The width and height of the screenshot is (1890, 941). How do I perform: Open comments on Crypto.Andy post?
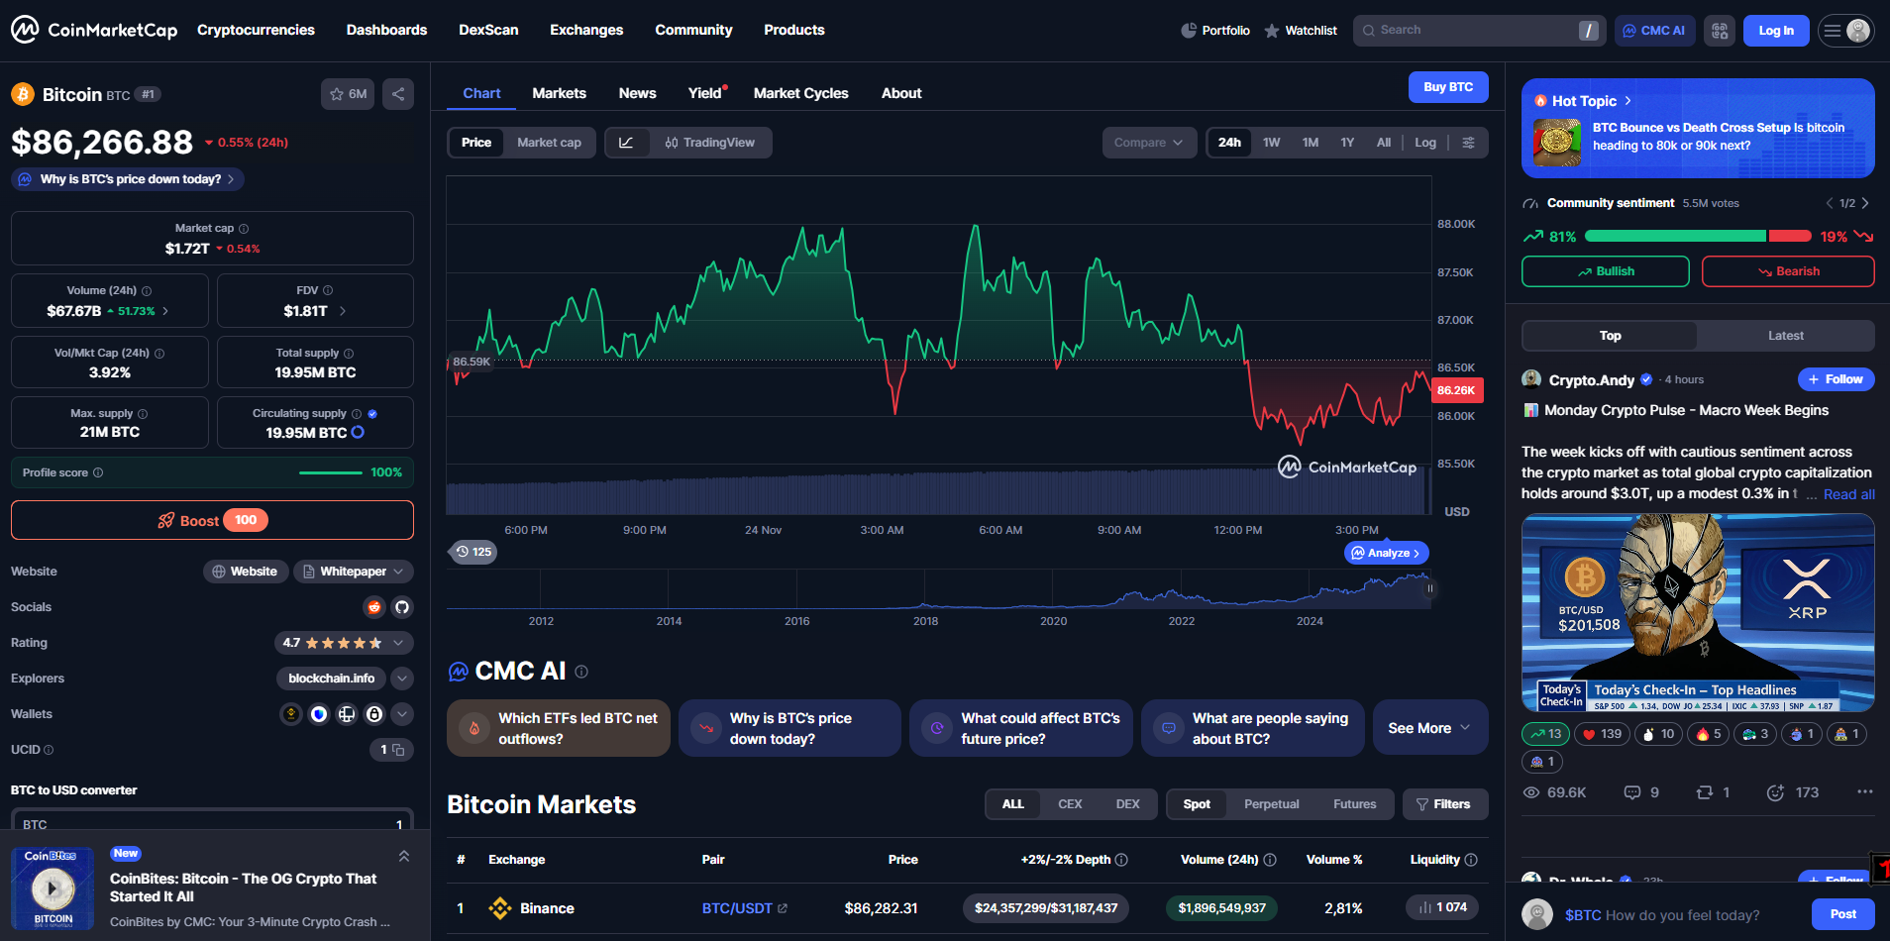(1641, 792)
